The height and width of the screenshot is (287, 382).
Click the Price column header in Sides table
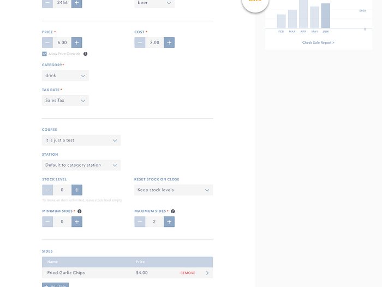140,262
